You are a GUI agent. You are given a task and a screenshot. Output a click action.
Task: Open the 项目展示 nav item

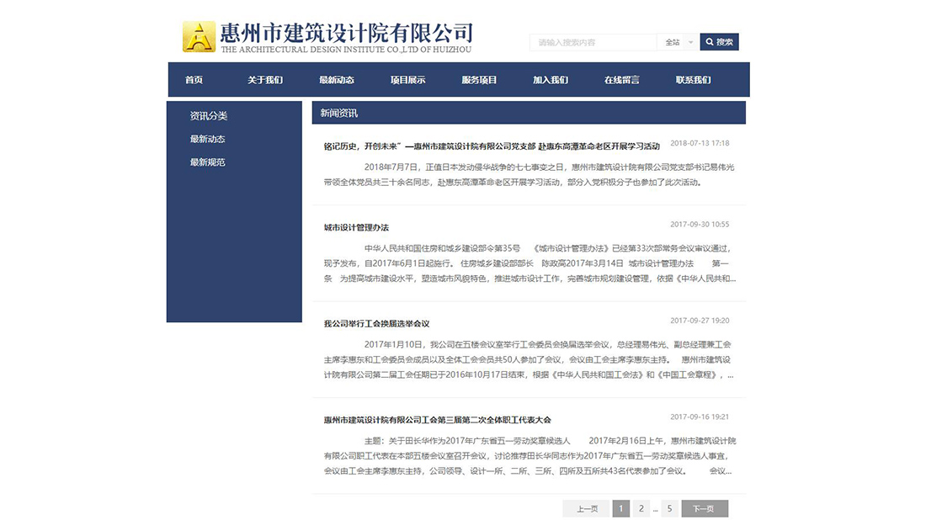click(408, 80)
